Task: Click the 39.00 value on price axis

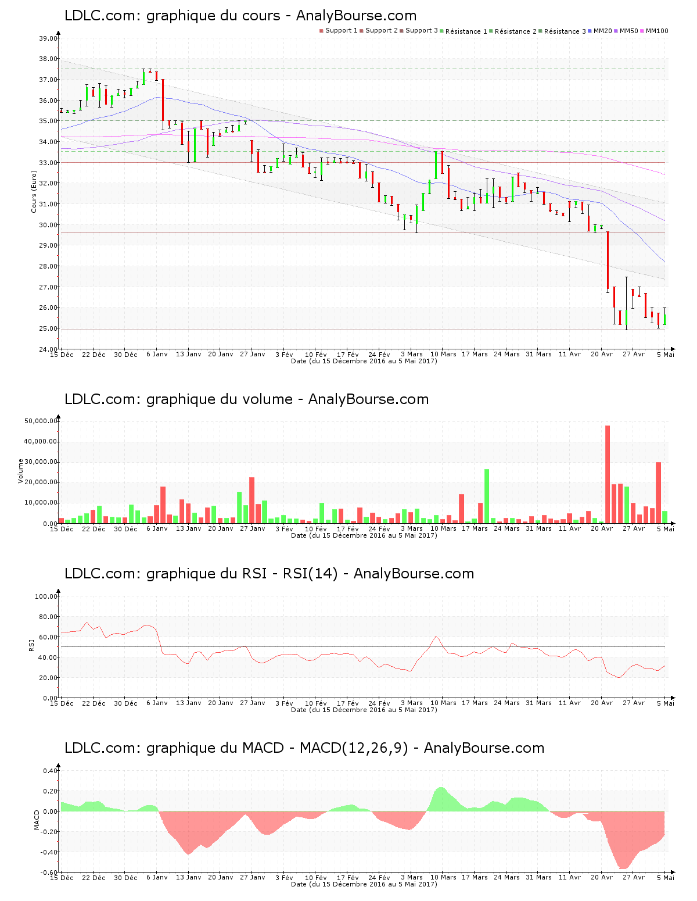Action: click(49, 38)
